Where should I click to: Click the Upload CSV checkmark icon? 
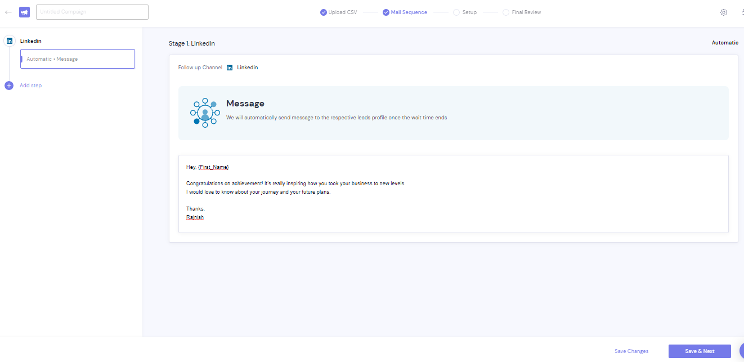[x=324, y=12]
